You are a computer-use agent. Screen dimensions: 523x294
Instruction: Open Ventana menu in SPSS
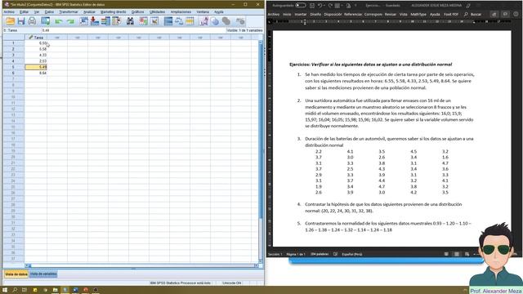[203, 11]
